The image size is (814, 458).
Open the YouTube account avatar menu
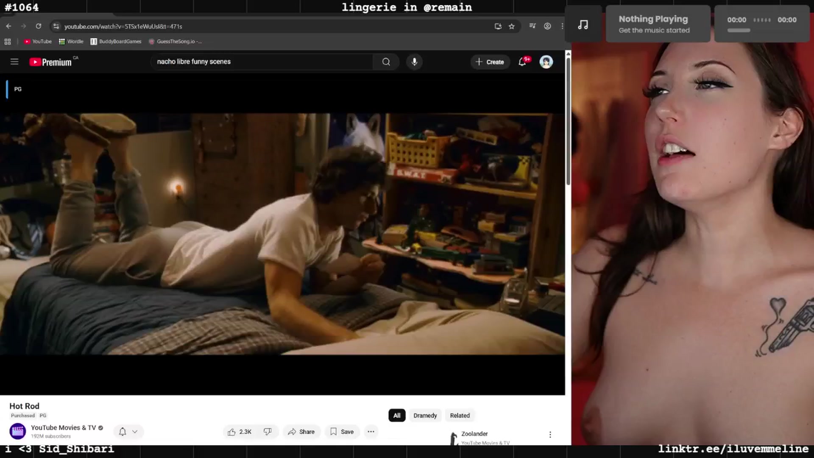click(546, 62)
